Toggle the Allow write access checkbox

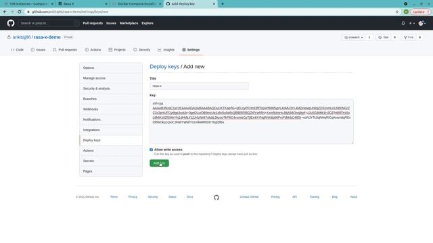point(151,150)
